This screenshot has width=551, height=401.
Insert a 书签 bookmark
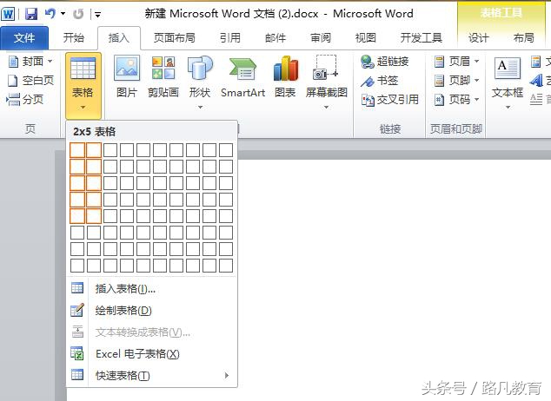click(x=380, y=81)
